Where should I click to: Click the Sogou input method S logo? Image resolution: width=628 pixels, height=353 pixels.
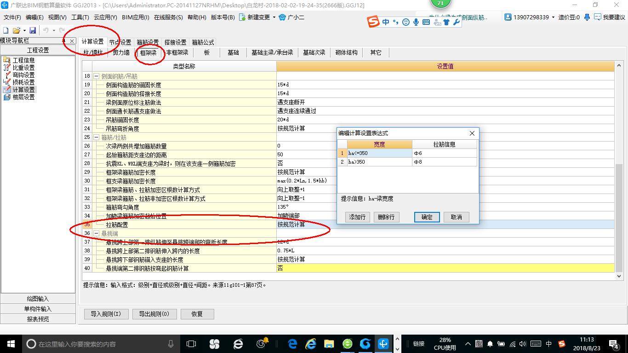pyautogui.click(x=374, y=22)
